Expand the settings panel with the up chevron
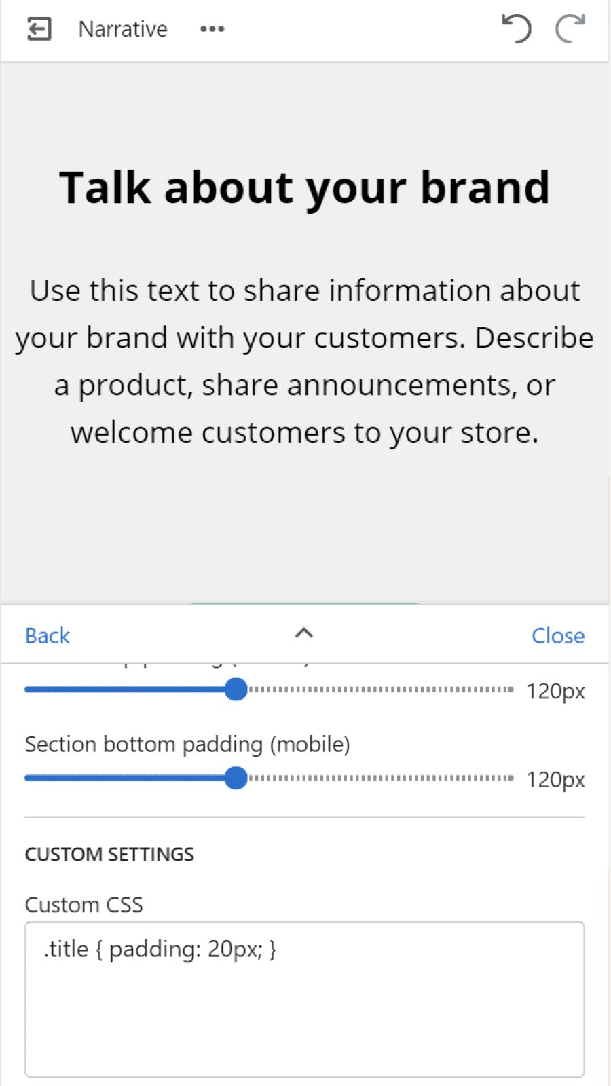Image resolution: width=611 pixels, height=1086 pixels. coord(303,633)
